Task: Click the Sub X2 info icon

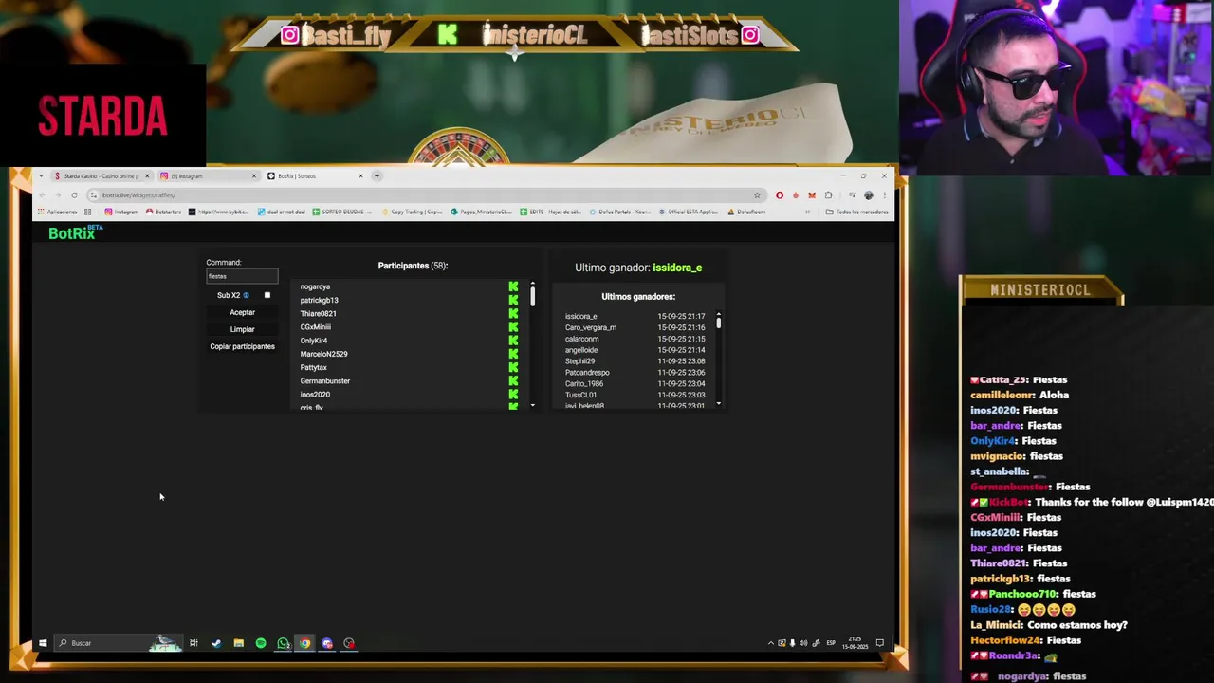Action: pyautogui.click(x=246, y=295)
